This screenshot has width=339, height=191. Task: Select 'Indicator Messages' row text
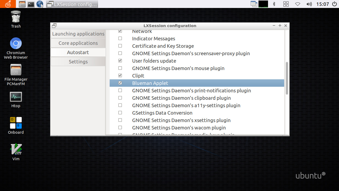click(x=154, y=39)
